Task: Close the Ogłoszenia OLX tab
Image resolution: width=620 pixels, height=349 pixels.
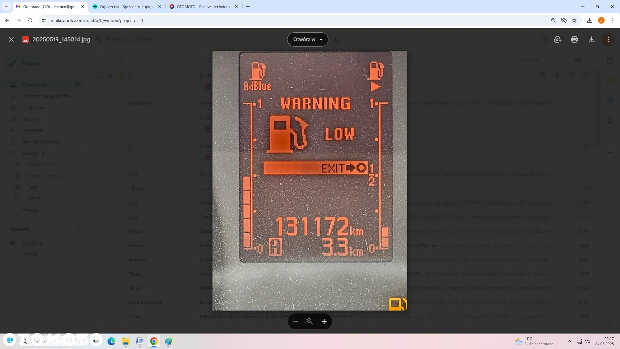Action: (160, 6)
